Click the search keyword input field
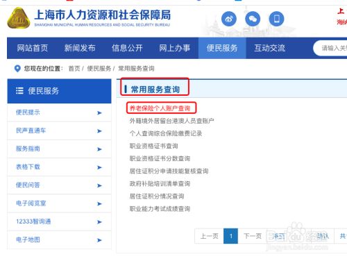This screenshot has height=259, width=347. click(330, 48)
